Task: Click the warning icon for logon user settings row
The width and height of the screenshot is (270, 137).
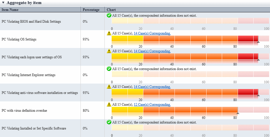Action: tap(109, 51)
